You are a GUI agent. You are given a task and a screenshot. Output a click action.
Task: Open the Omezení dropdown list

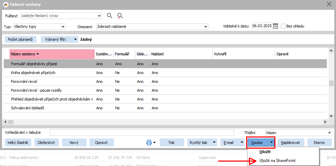click(205, 27)
